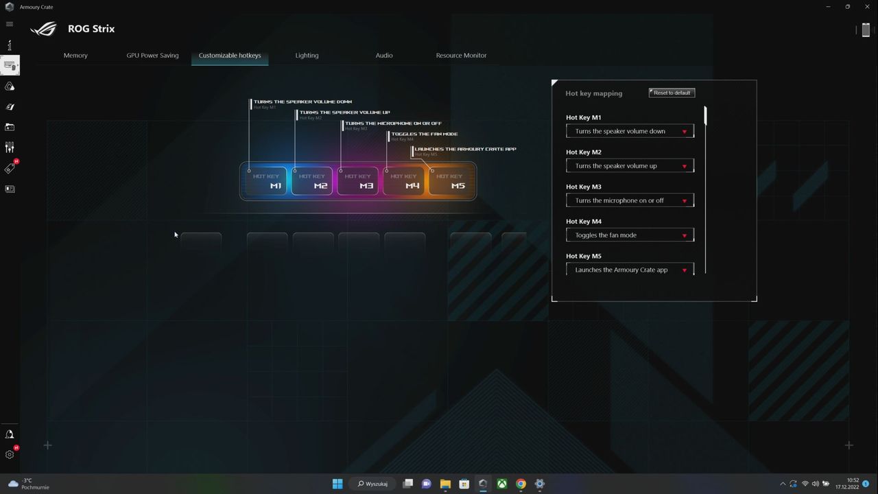Select the M5 hot key tile
The height and width of the screenshot is (494, 878).
pos(449,181)
